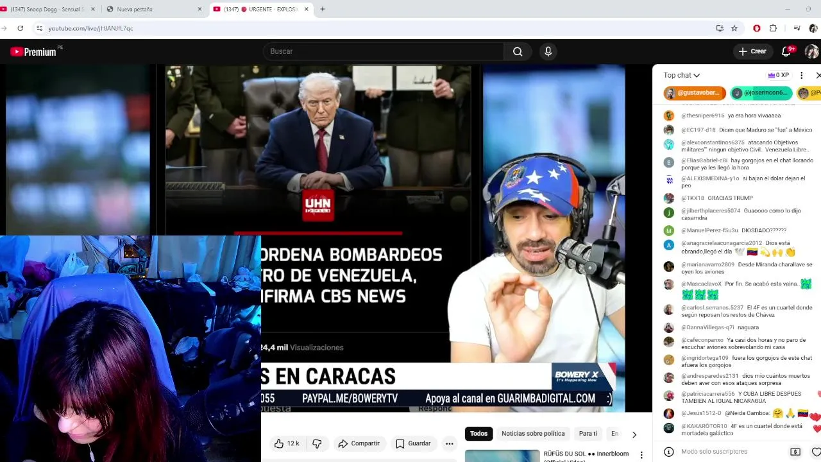Close the URGENTE - EXPLOSI tab
Image resolution: width=821 pixels, height=462 pixels.
pos(306,9)
